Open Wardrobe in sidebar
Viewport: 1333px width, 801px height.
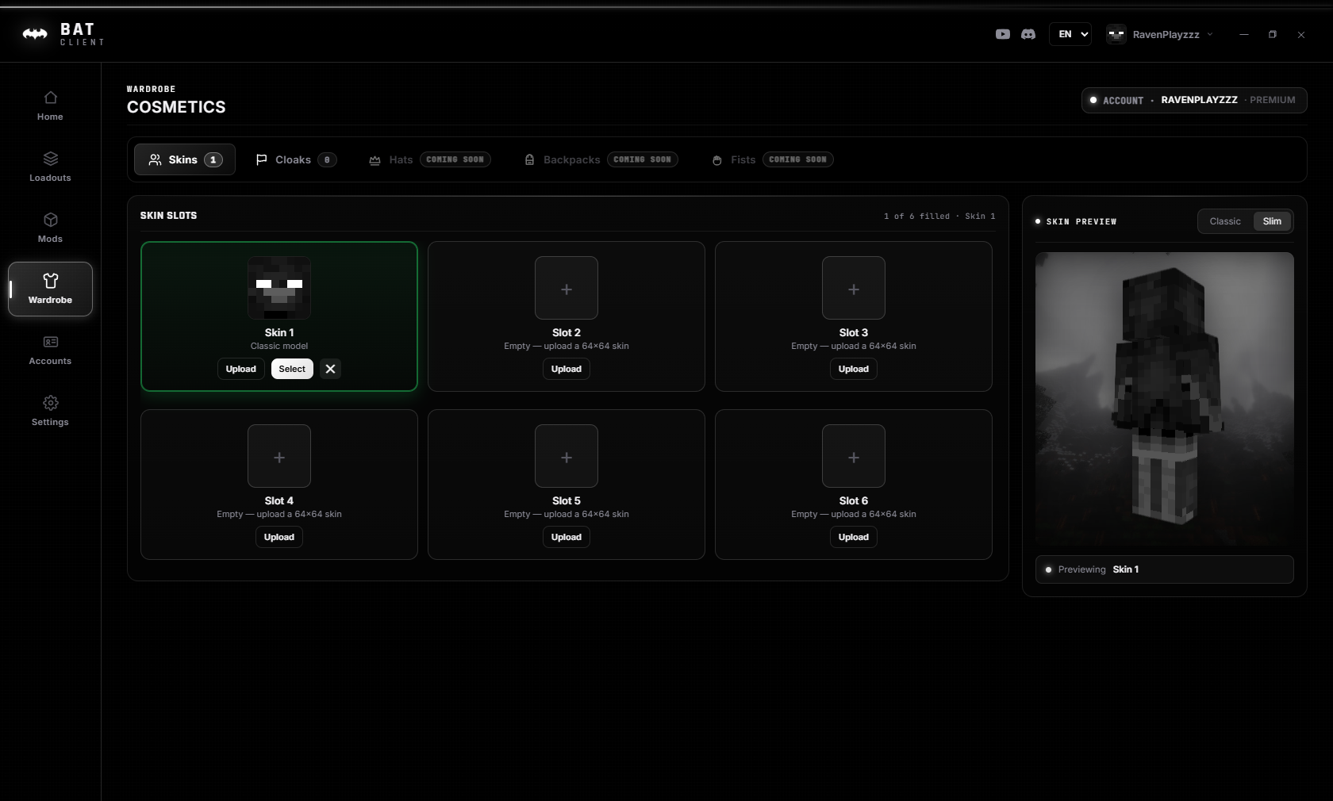tap(50, 289)
